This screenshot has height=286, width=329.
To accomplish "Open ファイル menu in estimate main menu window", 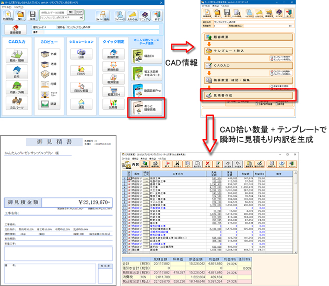I will click(206, 6).
